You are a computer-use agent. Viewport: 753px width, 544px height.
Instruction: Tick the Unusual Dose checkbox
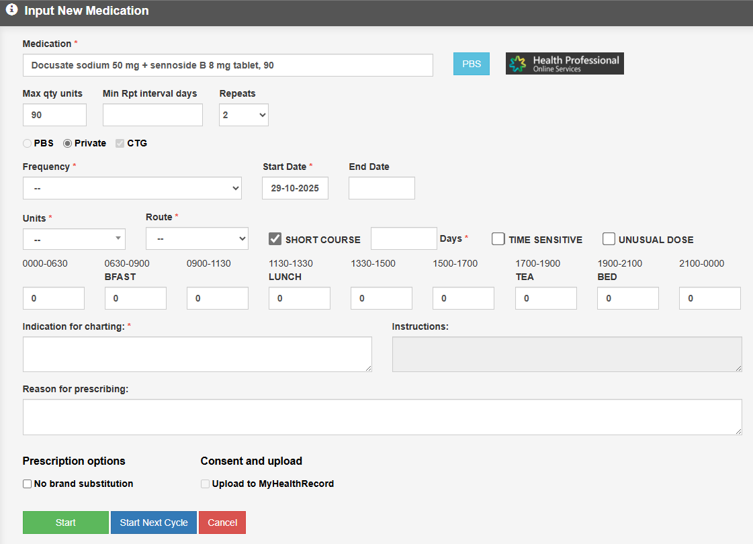pyautogui.click(x=609, y=239)
